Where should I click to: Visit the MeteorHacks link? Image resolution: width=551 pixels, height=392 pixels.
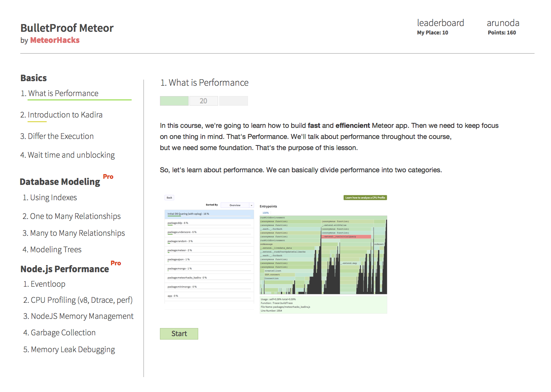point(55,40)
